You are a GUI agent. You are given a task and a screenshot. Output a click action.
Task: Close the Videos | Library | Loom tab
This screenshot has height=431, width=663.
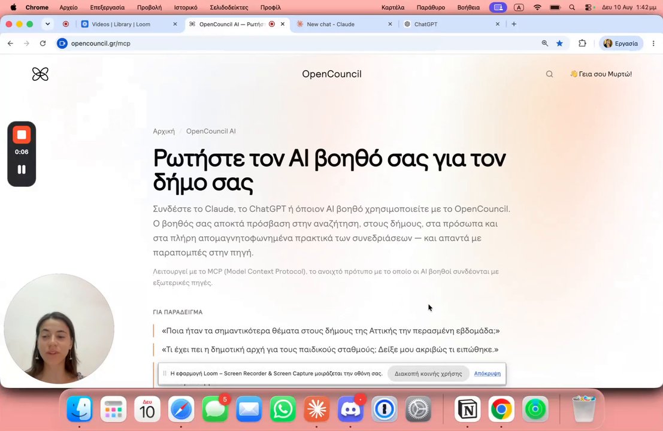[x=175, y=24]
